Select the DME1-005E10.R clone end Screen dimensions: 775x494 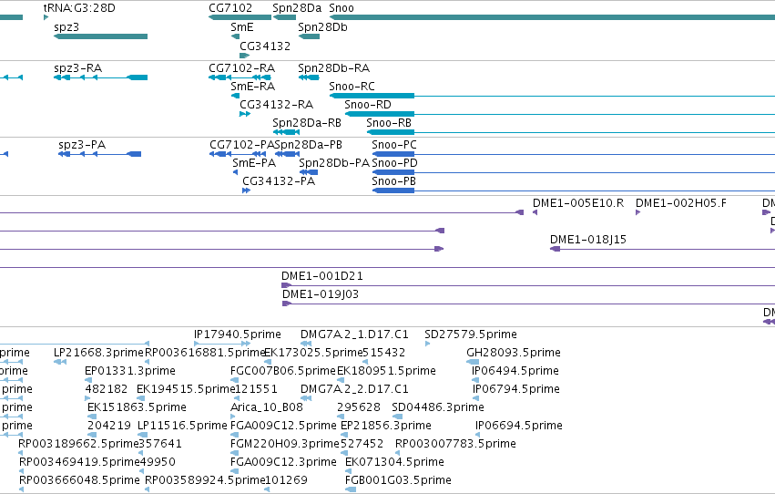(x=535, y=212)
